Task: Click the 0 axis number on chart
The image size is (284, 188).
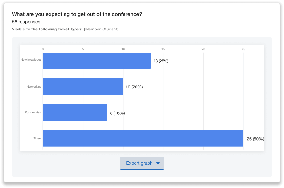Action: [43, 49]
